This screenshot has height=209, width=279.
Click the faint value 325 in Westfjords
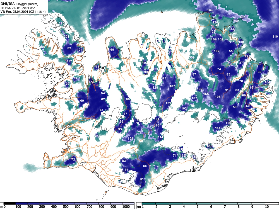[61, 23]
